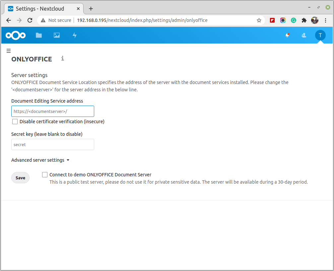This screenshot has height=271, width=334.
Task: Open a new browser tab
Action: click(91, 9)
